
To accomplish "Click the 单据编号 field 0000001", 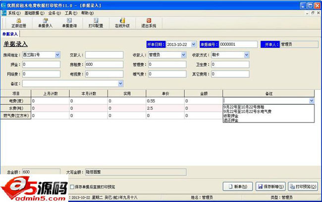I will [x=238, y=44].
